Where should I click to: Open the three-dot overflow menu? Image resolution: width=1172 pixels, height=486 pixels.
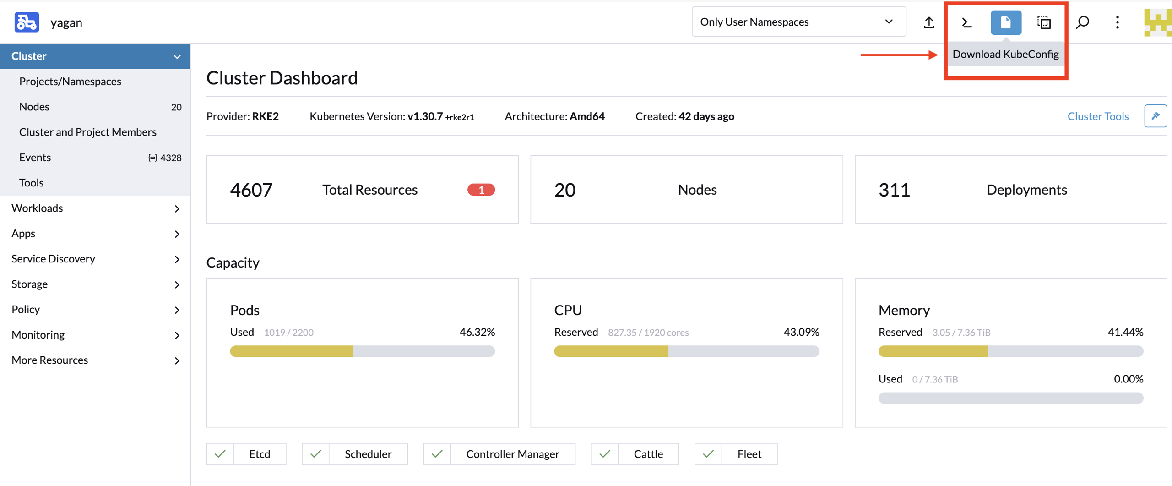coord(1117,22)
